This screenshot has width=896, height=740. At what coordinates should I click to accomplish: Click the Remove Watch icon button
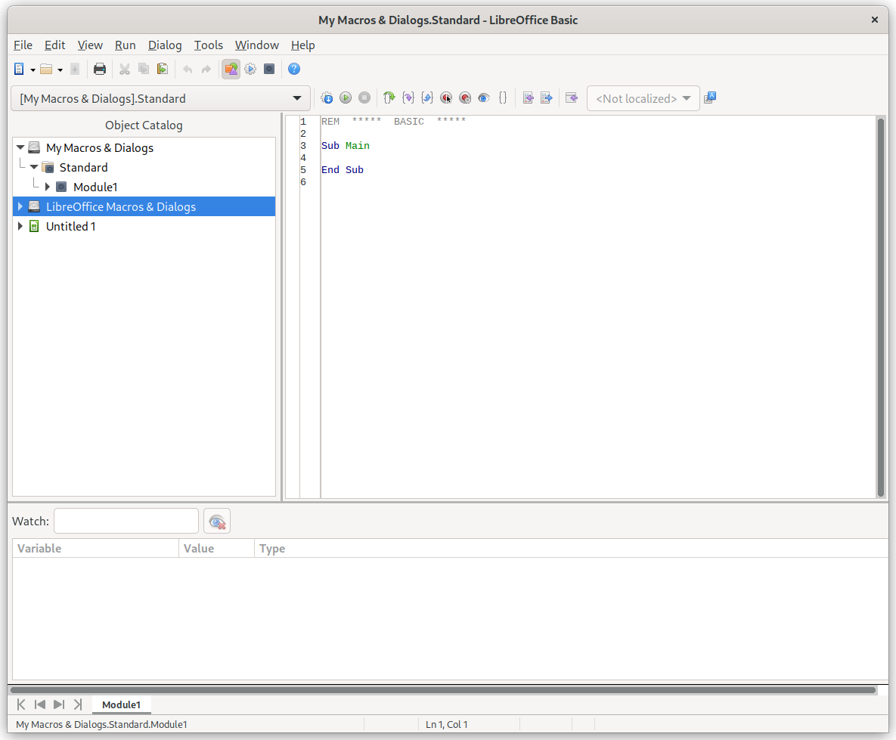point(217,521)
